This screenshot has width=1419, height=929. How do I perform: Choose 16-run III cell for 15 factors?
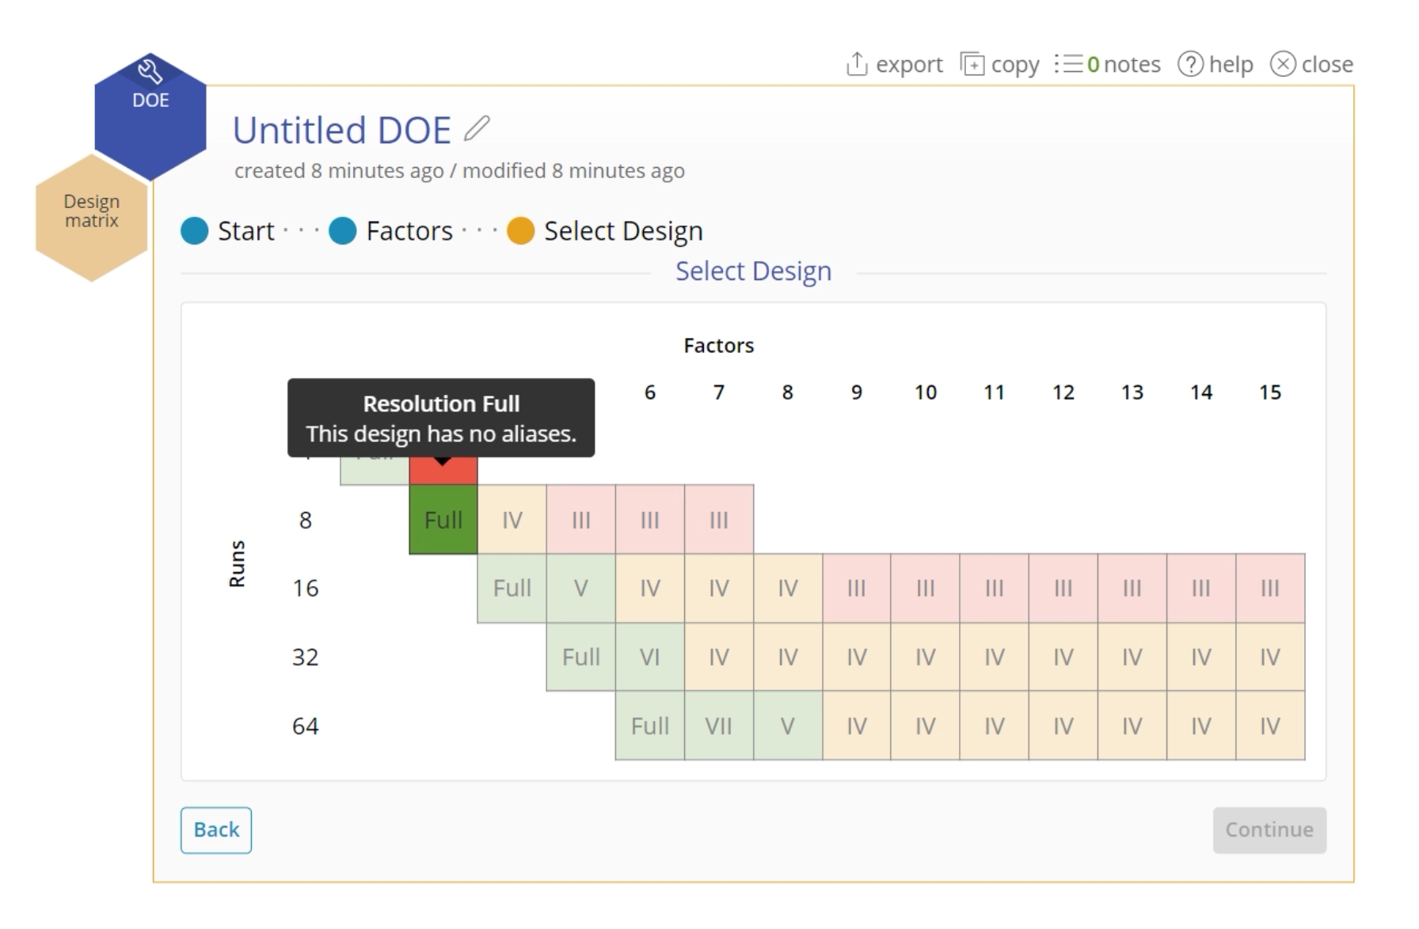pyautogui.click(x=1270, y=589)
